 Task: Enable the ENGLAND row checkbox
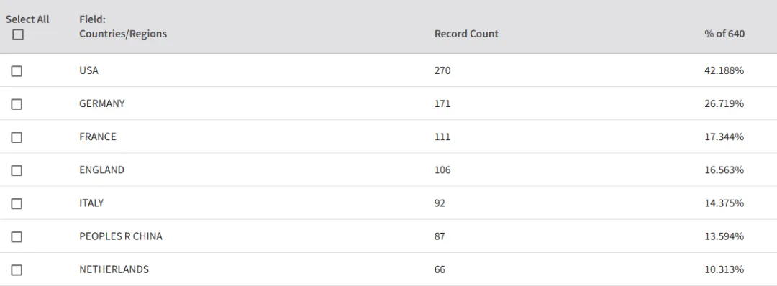(x=17, y=171)
